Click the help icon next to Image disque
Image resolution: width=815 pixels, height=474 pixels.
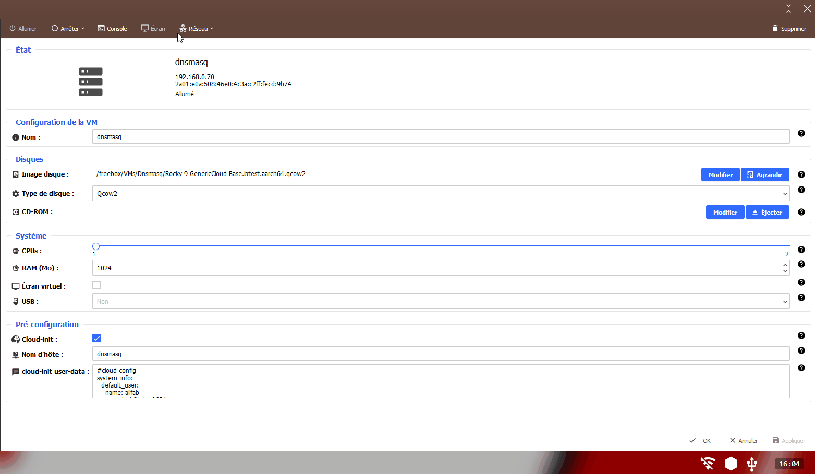pyautogui.click(x=801, y=174)
